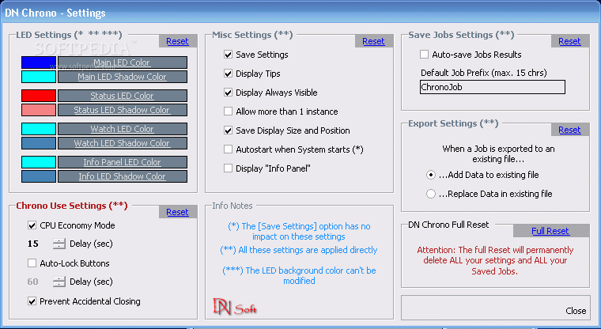Open the Status LED Color picker button

click(123, 96)
